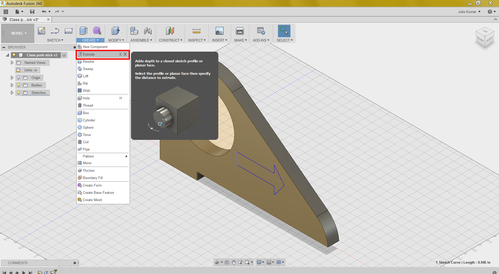Select the sketch Line tool icon

tap(55, 31)
